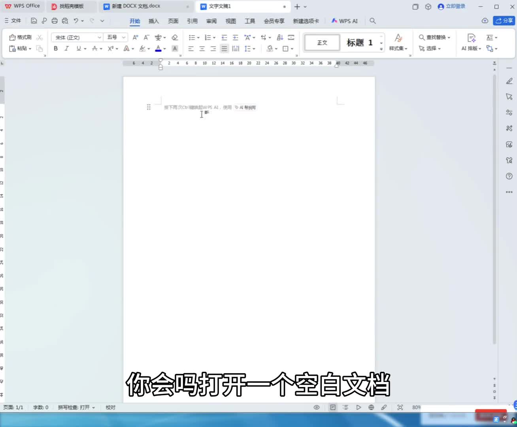This screenshot has height=427, width=517.
Task: Apply the 标题 1 heading style
Action: (359, 43)
